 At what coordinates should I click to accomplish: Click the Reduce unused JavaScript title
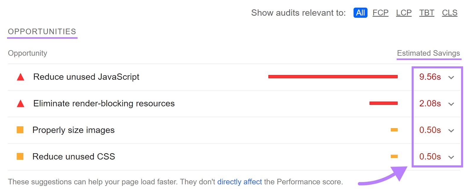point(86,77)
